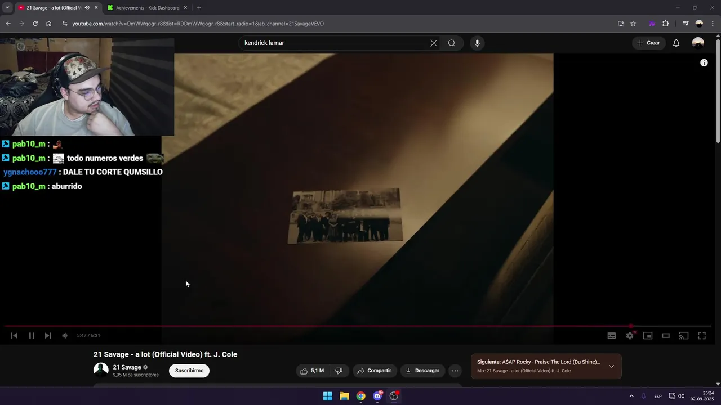The width and height of the screenshot is (721, 405).
Task: Open YouTube account avatar menu
Action: tap(698, 43)
